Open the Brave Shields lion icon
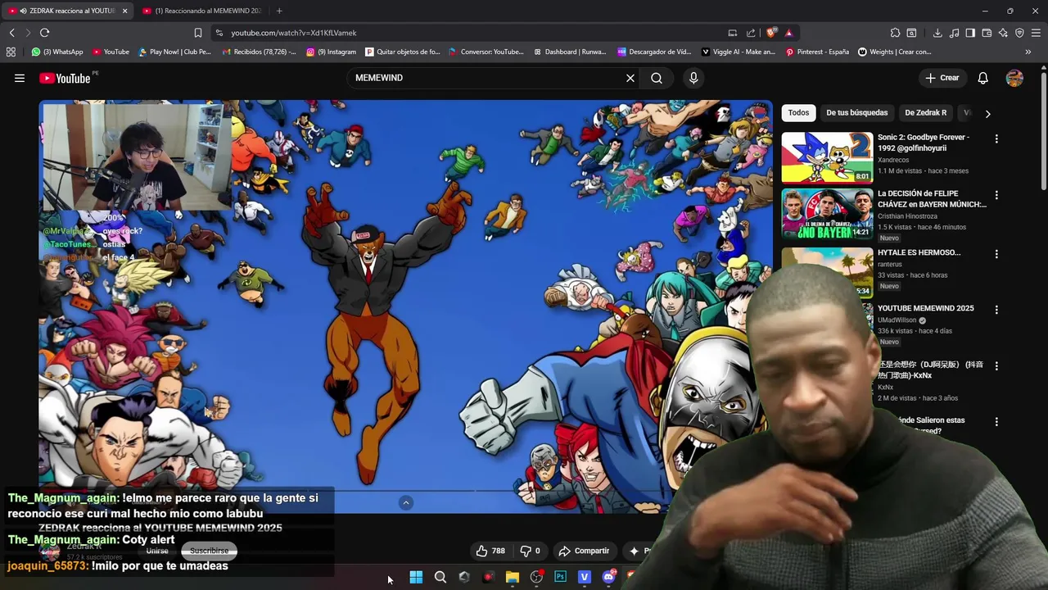The image size is (1048, 590). coord(771,33)
